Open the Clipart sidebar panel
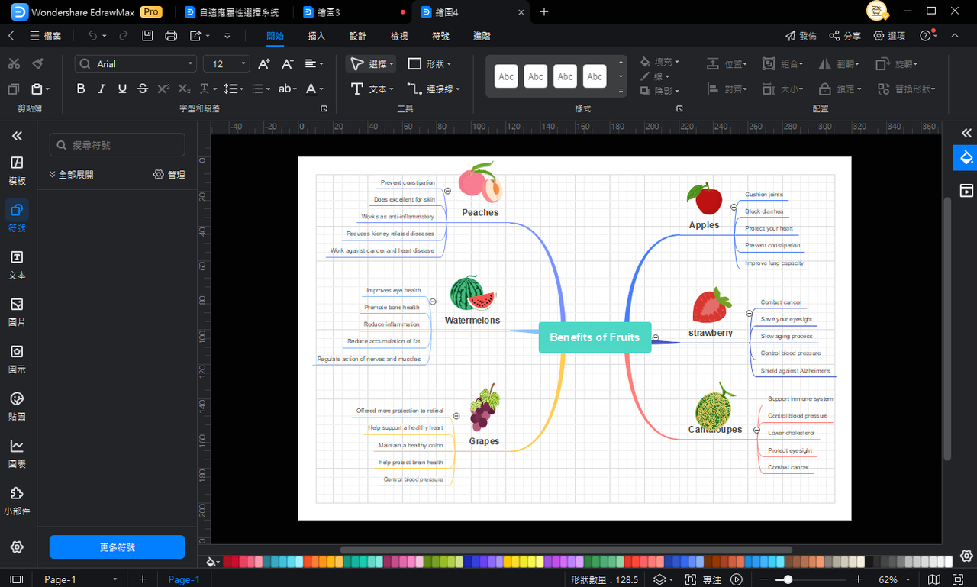This screenshot has height=587, width=977. click(17, 407)
